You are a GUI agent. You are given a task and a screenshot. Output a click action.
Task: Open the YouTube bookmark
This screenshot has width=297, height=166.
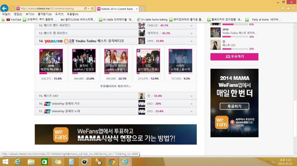(14, 20)
